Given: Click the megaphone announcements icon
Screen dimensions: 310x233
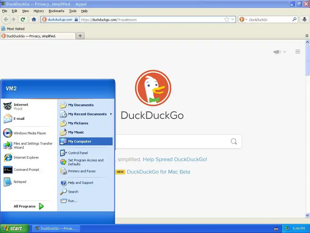Looking at the screenshot, I should tap(277, 52).
